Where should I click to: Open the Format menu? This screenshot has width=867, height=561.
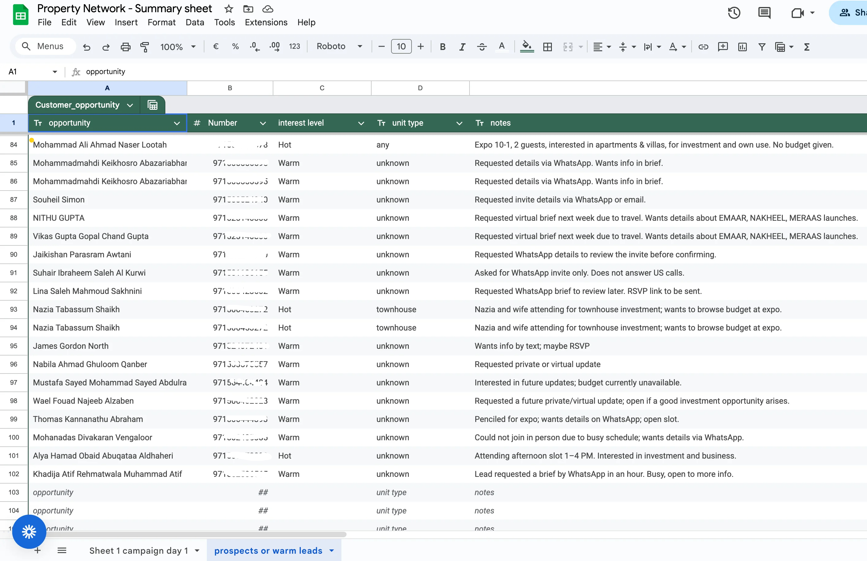161,22
